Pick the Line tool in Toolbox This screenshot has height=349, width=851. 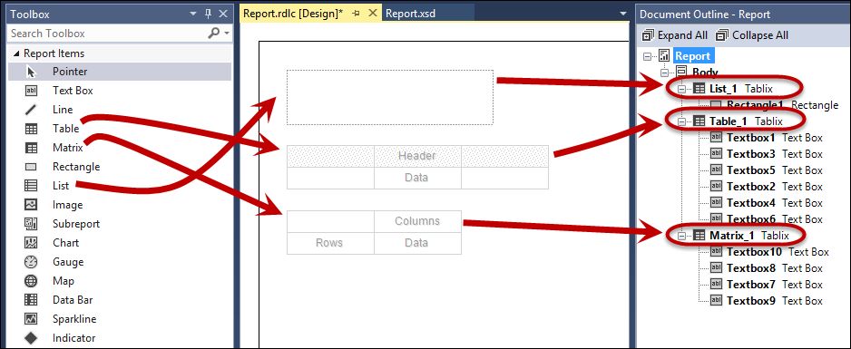click(x=119, y=110)
